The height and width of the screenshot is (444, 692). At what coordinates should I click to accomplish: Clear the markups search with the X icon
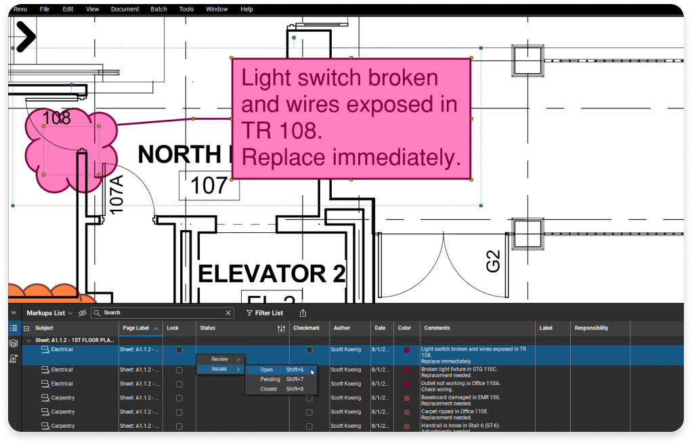(x=228, y=313)
